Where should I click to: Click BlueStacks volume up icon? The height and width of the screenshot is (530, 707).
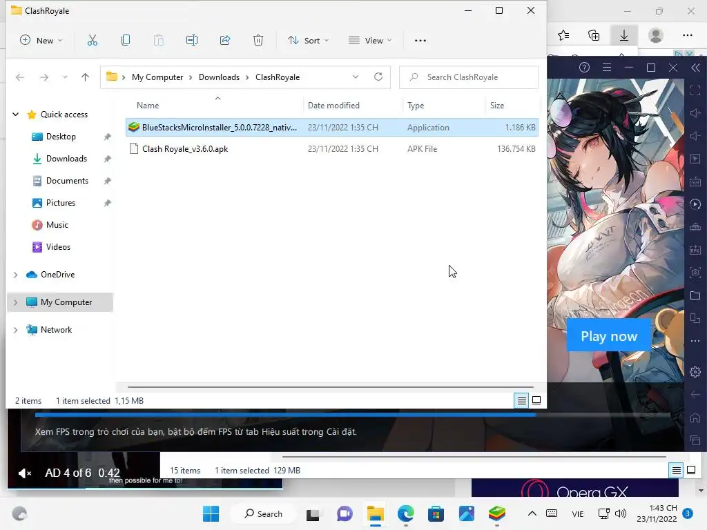click(x=695, y=113)
